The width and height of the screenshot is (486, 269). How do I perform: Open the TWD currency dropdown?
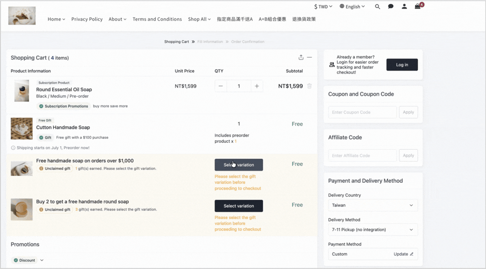[323, 7]
